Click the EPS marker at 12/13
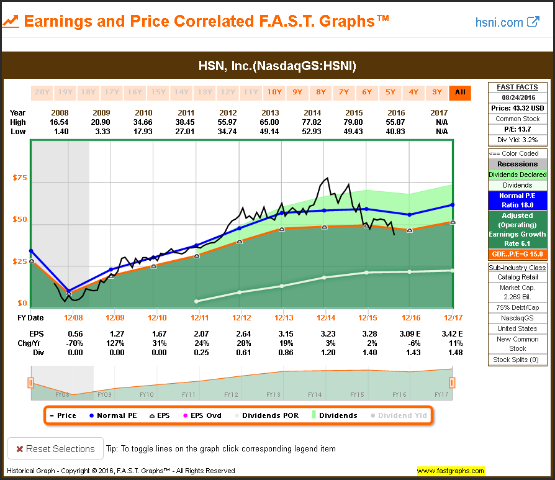The image size is (555, 480). pyautogui.click(x=282, y=229)
